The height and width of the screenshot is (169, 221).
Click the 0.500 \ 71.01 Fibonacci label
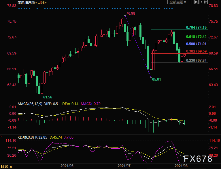pyautogui.click(x=197, y=44)
